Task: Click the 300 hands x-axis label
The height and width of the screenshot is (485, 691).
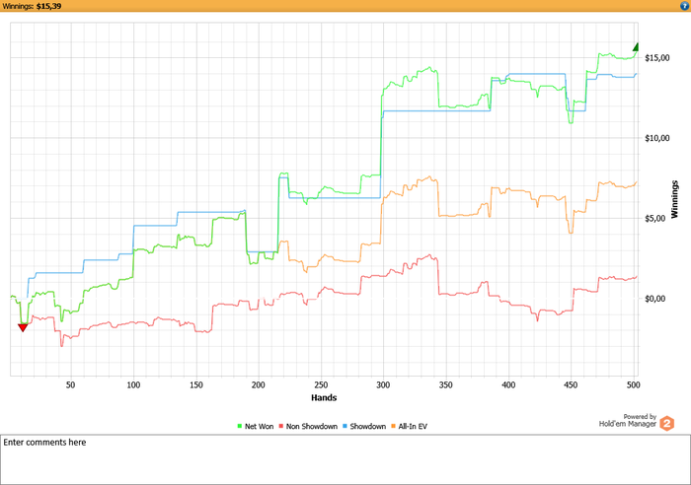Action: 383,385
